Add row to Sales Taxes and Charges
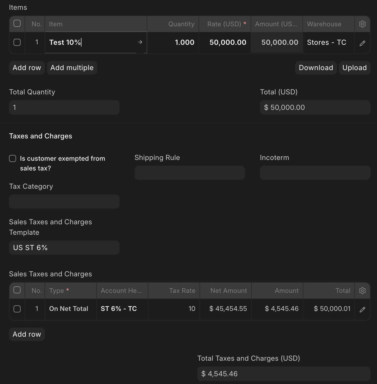The image size is (377, 384). (27, 334)
